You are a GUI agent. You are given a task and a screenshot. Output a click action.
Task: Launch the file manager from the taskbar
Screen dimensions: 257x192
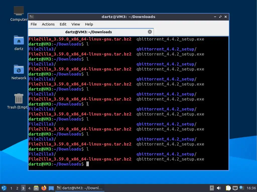36,188
